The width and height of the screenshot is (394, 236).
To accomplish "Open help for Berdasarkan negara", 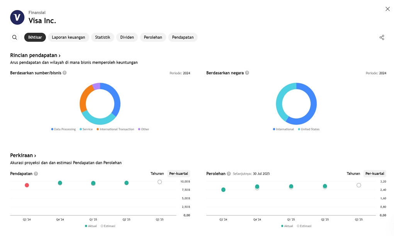I will (247, 73).
